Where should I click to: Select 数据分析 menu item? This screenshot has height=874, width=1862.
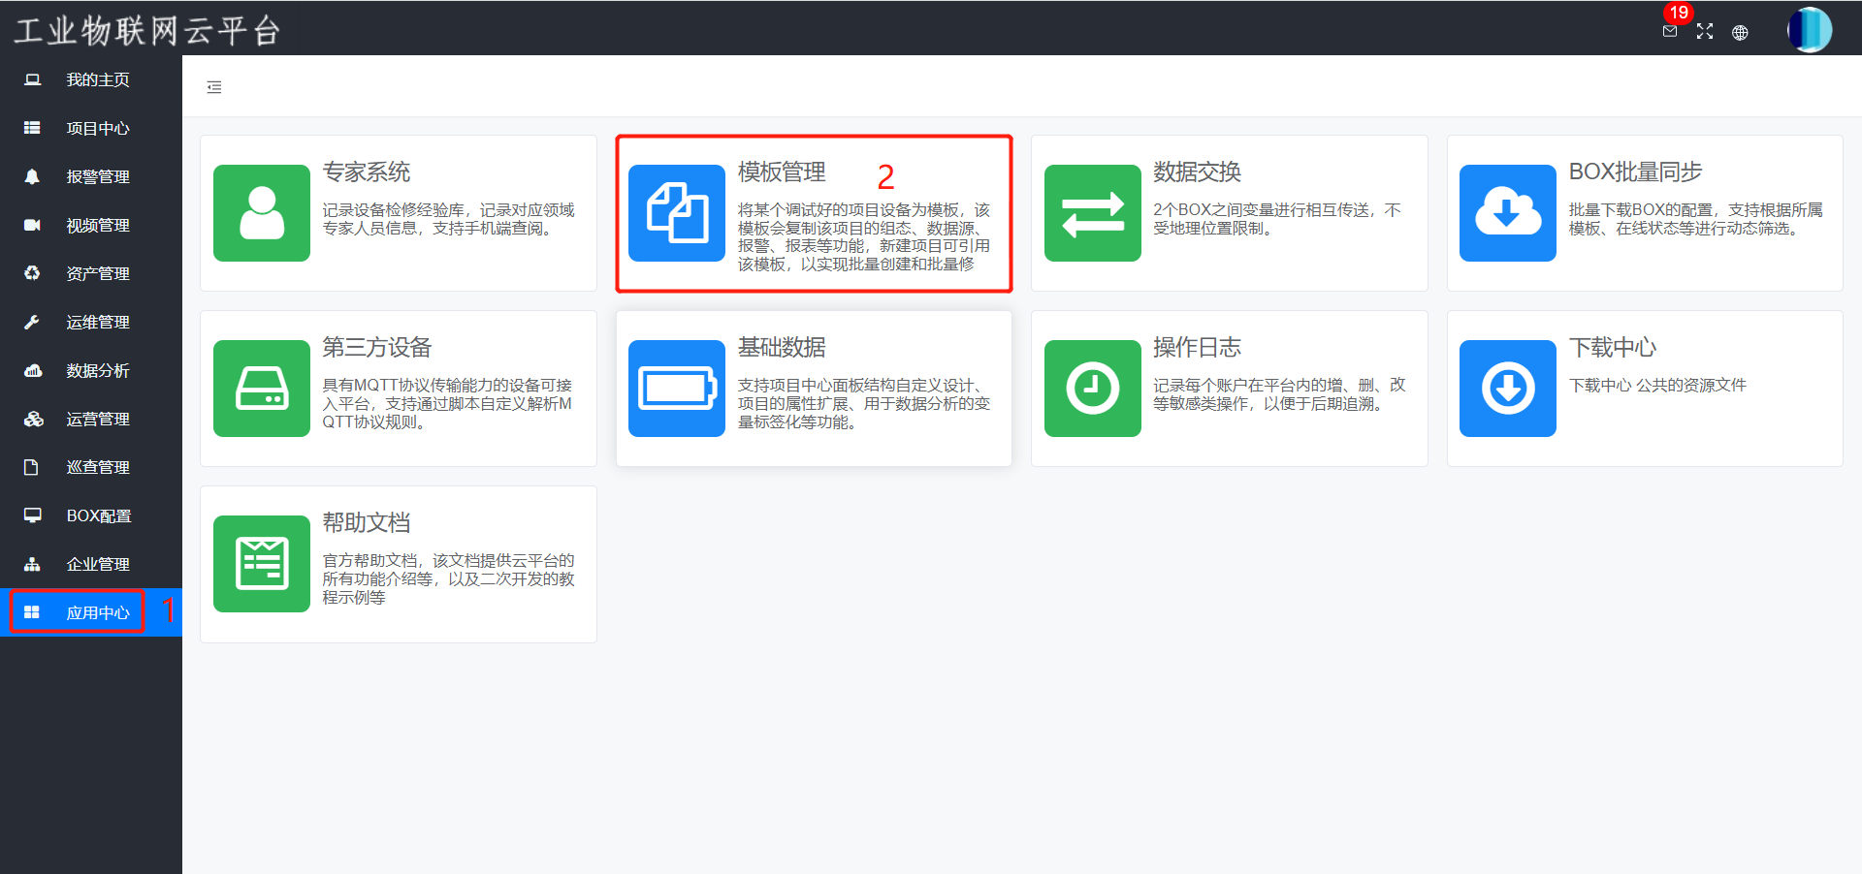[x=91, y=370]
